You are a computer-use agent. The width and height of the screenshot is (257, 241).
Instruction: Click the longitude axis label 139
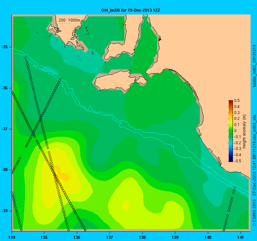(175, 237)
